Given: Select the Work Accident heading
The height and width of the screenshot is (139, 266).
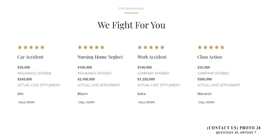Looking at the screenshot, I should coord(152,57).
